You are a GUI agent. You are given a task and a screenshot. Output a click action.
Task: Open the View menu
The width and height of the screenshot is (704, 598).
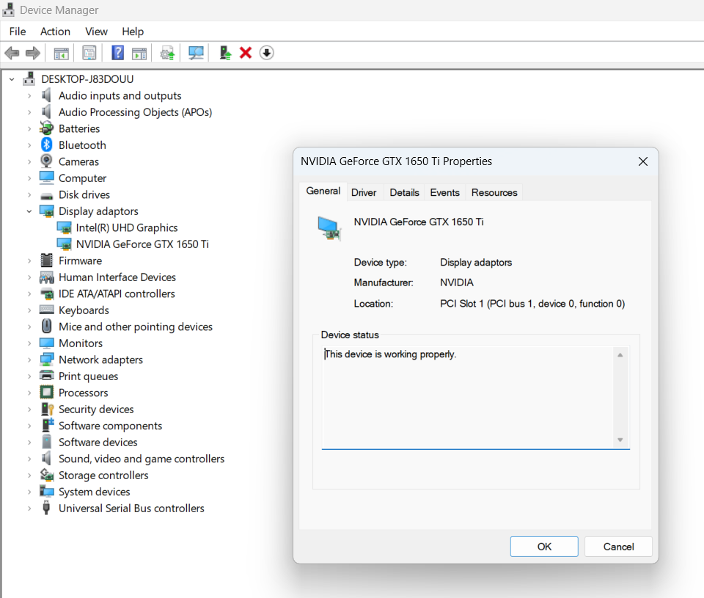[96, 32]
